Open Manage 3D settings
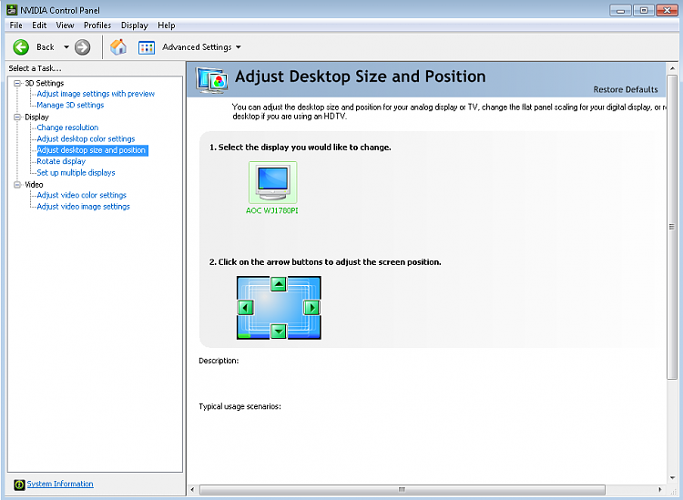The width and height of the screenshot is (683, 500). (70, 105)
